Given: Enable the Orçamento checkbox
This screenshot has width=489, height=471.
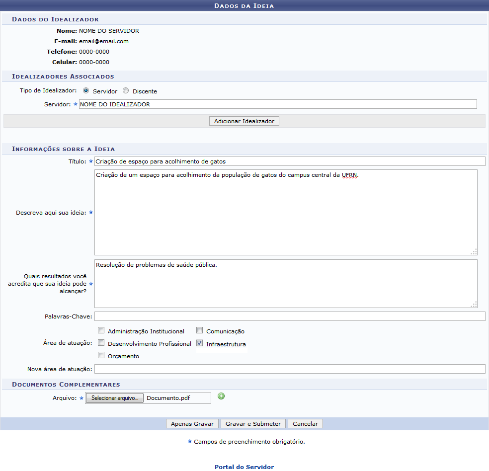Looking at the screenshot, I should [101, 355].
